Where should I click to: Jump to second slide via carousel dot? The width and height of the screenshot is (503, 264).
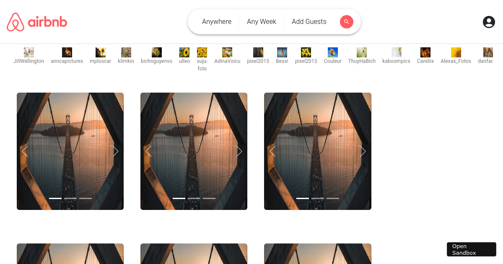point(70,198)
